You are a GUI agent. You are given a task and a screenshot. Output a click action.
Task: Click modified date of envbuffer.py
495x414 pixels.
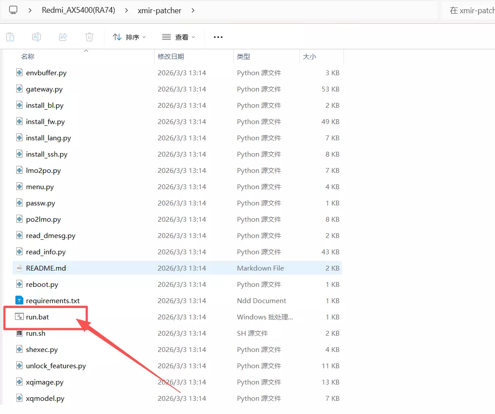pyautogui.click(x=182, y=73)
